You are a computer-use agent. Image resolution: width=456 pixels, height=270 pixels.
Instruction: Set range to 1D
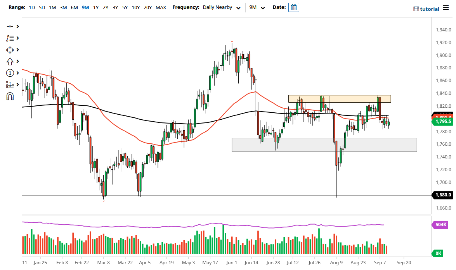coord(32,7)
